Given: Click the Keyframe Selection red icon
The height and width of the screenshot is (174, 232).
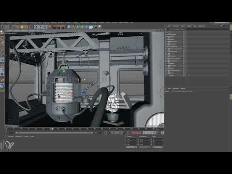Looking at the screenshot, I should [x=140, y=133].
